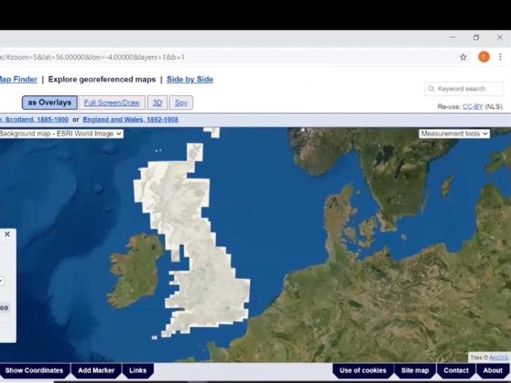Open Full Screen/Draw mode
The image size is (511, 383).
(112, 102)
